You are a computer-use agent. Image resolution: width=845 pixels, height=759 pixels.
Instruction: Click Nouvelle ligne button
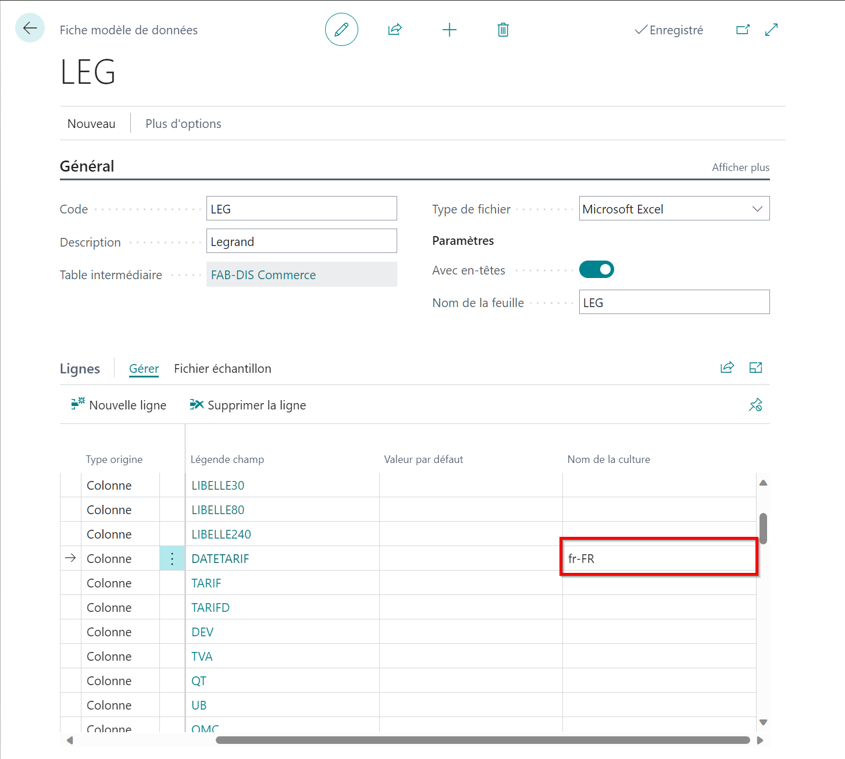pyautogui.click(x=119, y=405)
